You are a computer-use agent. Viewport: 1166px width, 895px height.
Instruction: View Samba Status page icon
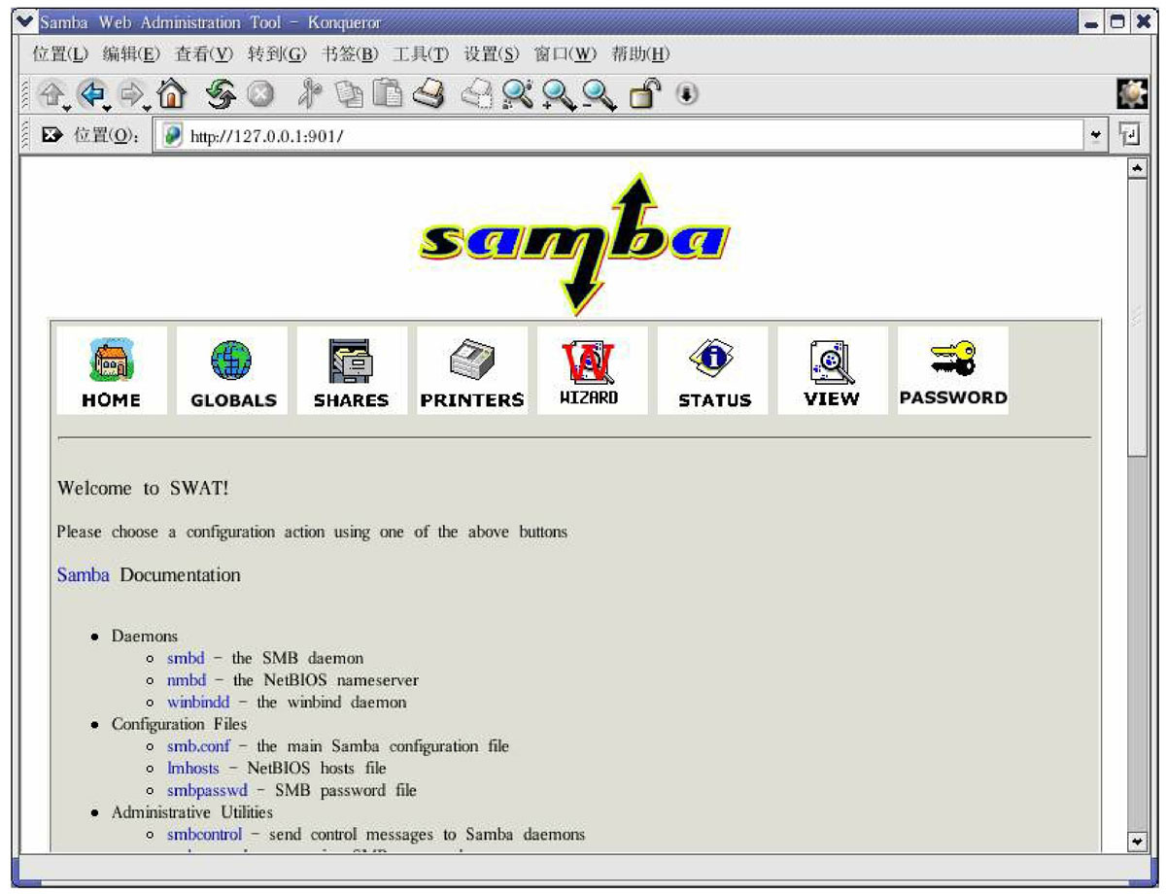(x=713, y=371)
